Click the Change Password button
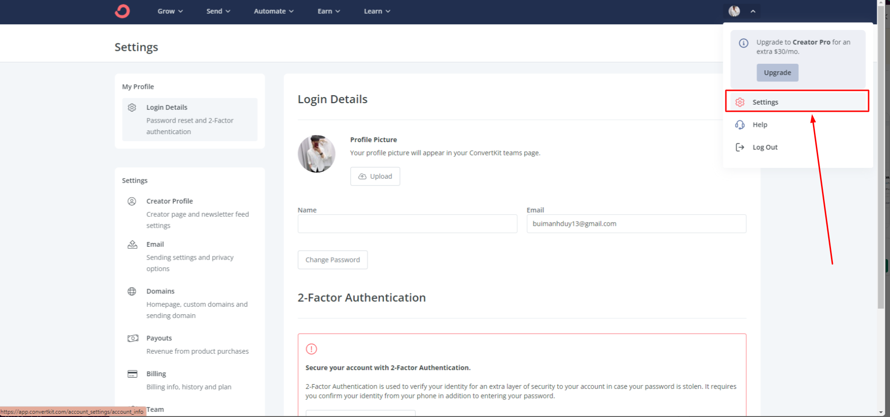This screenshot has width=890, height=417. pos(333,260)
